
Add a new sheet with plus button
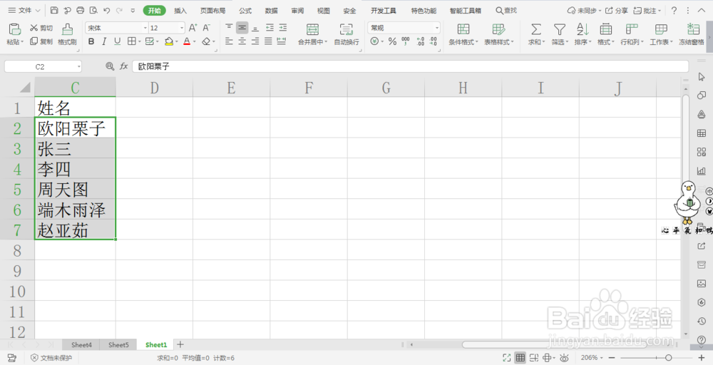[180, 344]
